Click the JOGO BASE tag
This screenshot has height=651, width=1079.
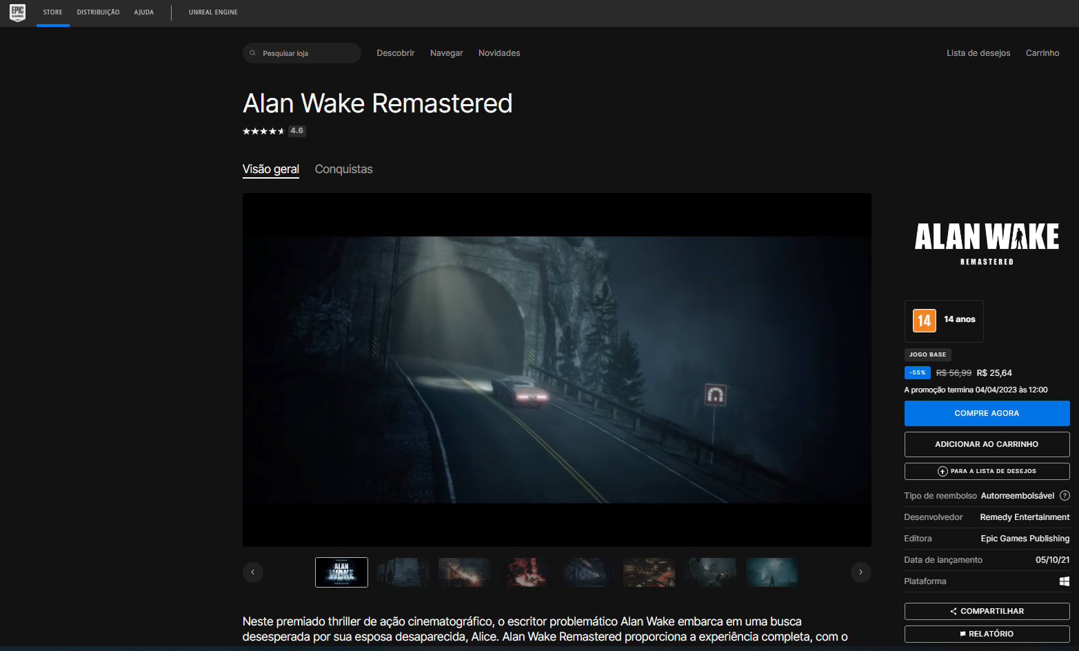click(928, 354)
